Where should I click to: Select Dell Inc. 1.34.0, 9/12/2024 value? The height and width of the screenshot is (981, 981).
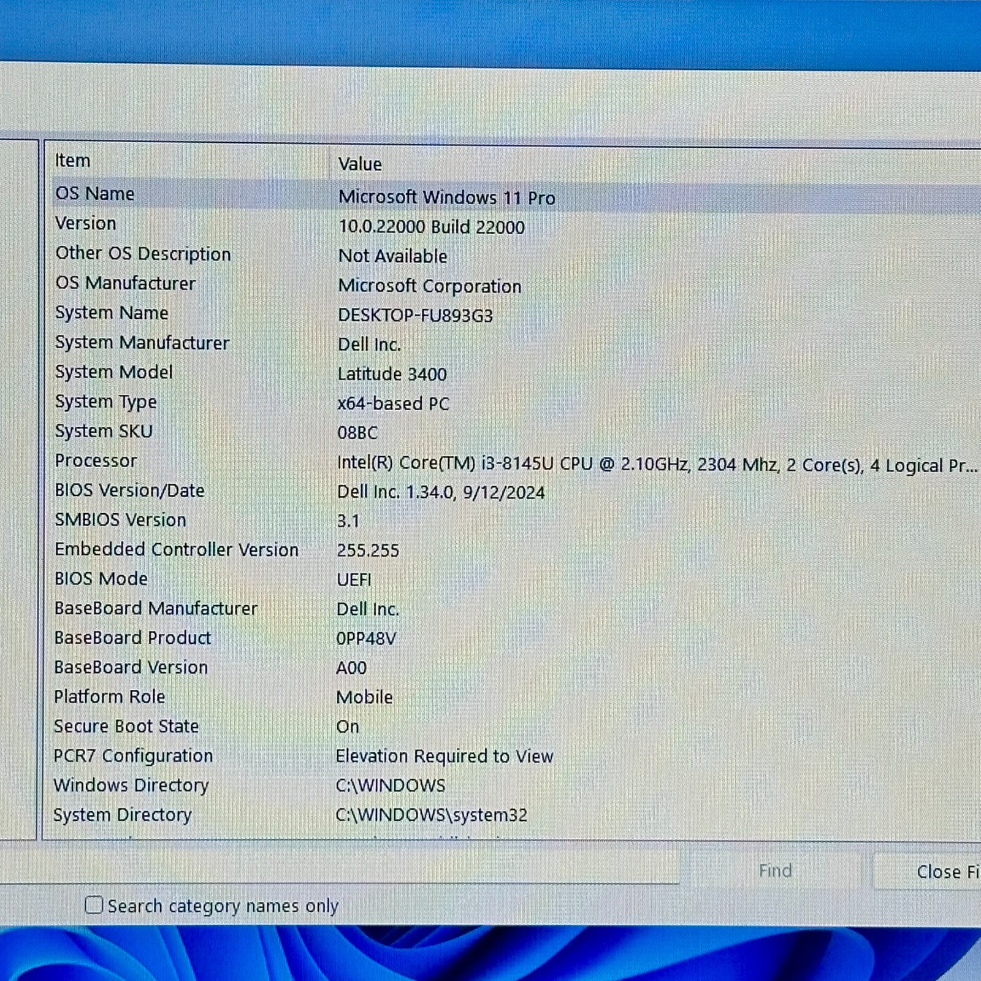441,492
